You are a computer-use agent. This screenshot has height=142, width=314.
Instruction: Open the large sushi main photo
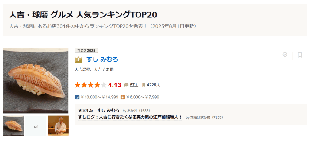click(x=36, y=81)
